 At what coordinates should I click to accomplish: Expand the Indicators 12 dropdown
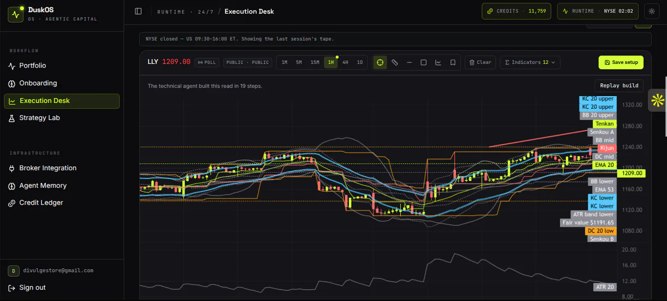coord(530,62)
